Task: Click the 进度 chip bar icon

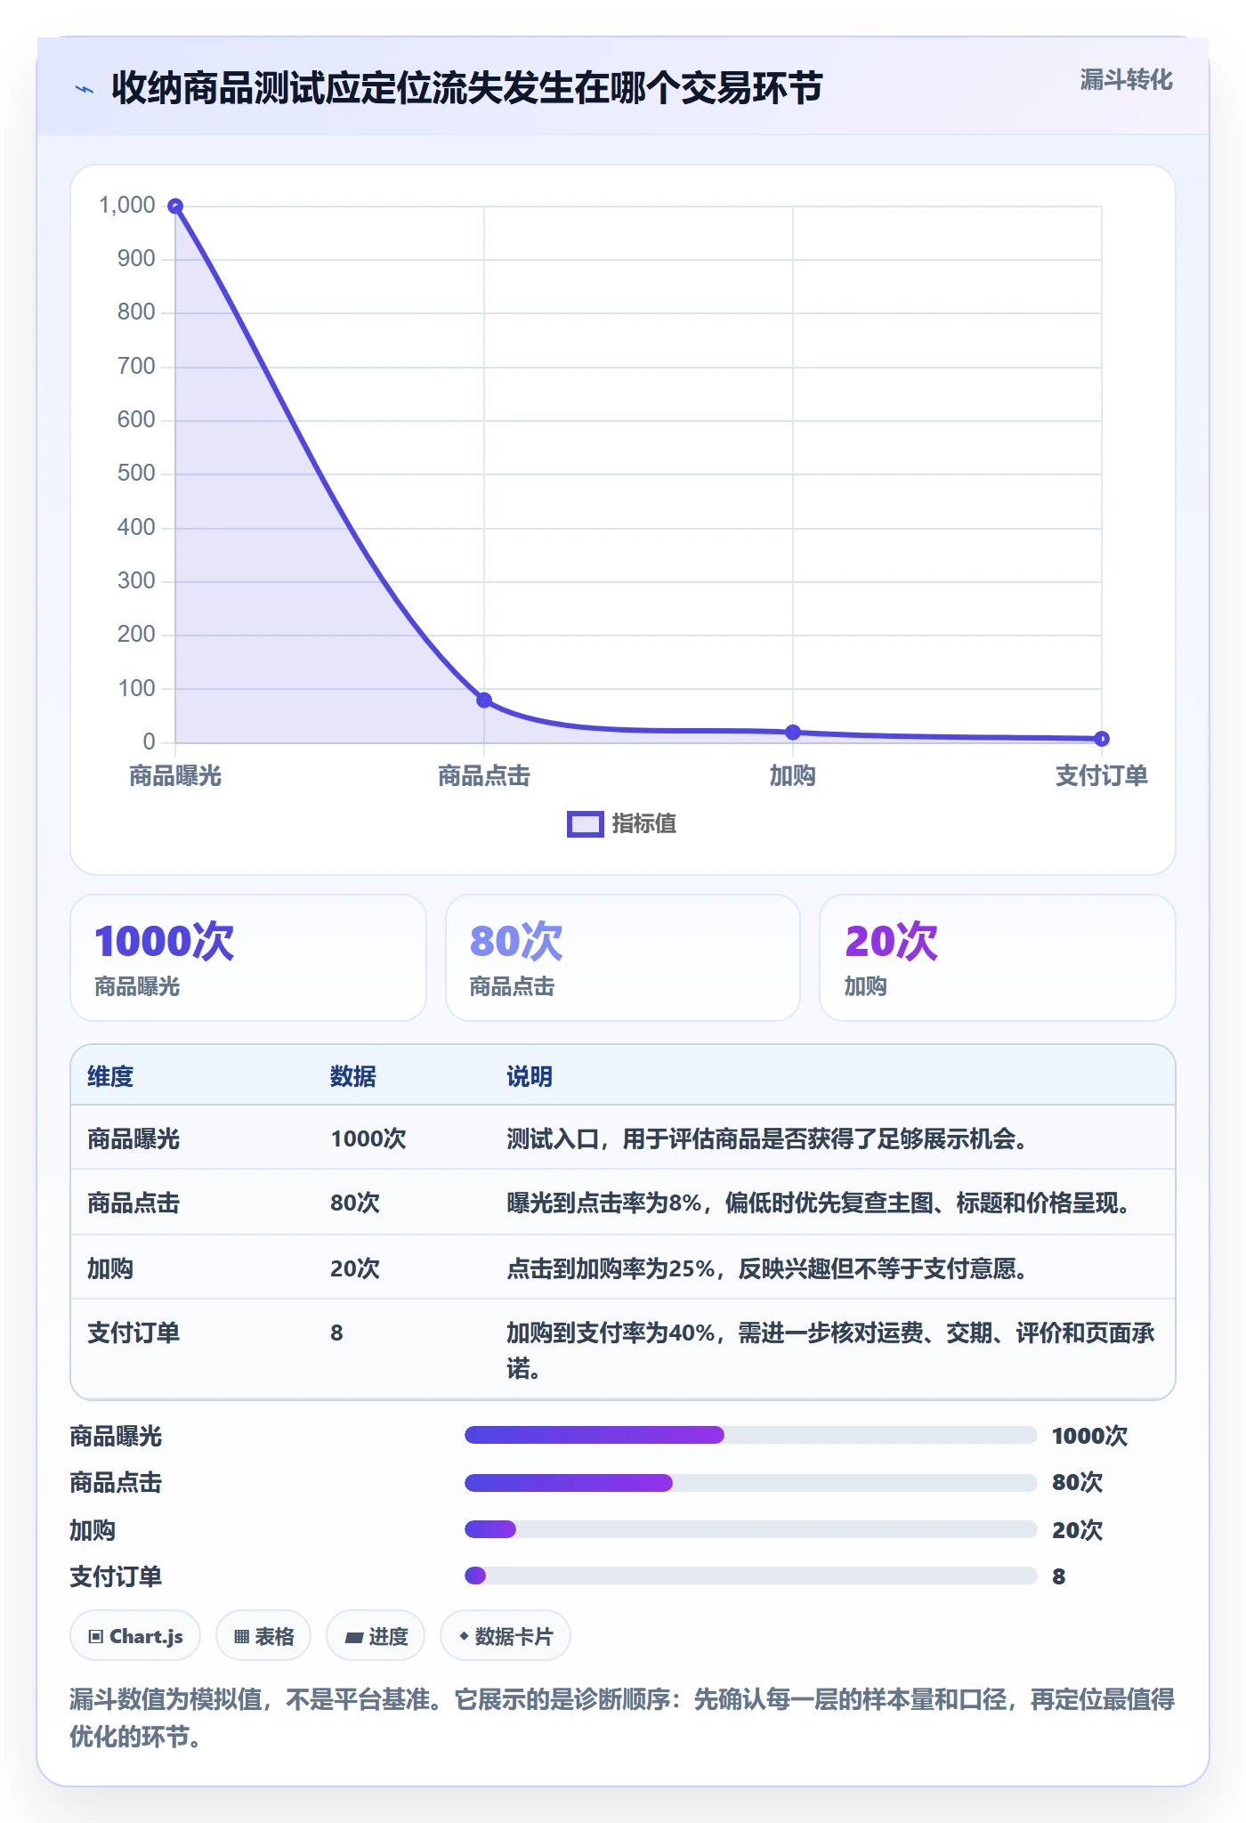Action: [x=354, y=1637]
